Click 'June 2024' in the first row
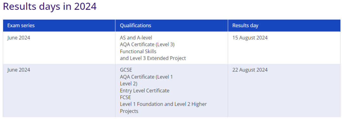The width and height of the screenshot is (342, 119). click(x=19, y=38)
